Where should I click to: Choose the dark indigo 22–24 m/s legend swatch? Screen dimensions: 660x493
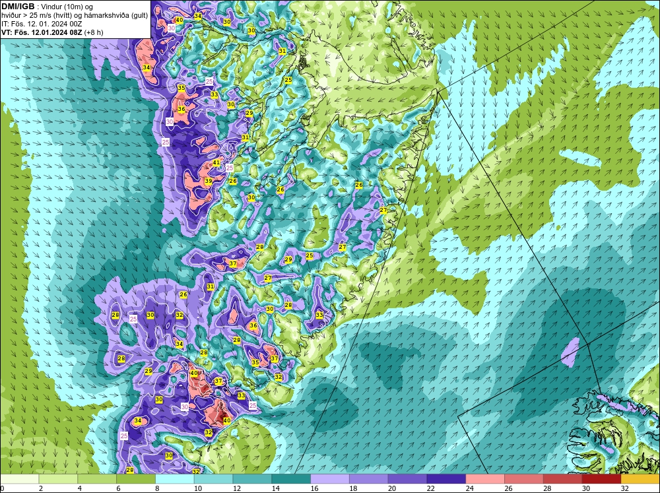point(446,479)
